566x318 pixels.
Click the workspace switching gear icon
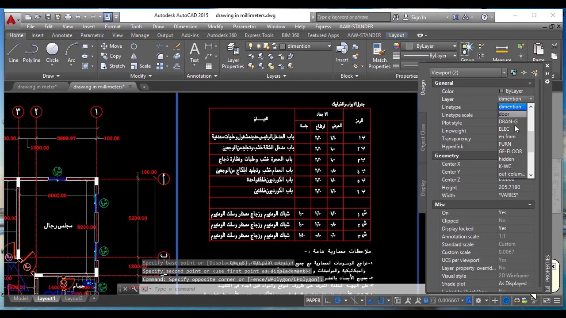point(478,300)
